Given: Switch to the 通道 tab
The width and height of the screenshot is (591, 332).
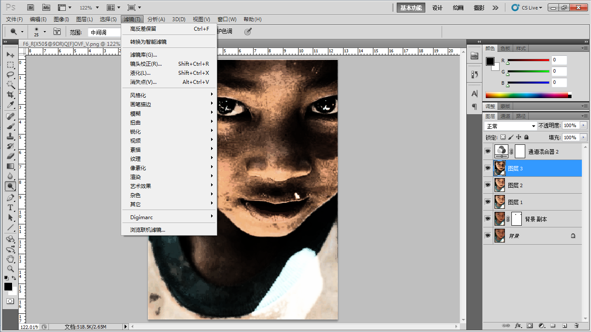Looking at the screenshot, I should [x=505, y=116].
